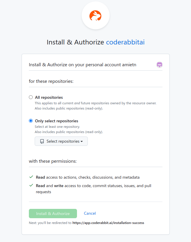Click the "Read access to actions, checks" permission text

(87, 177)
